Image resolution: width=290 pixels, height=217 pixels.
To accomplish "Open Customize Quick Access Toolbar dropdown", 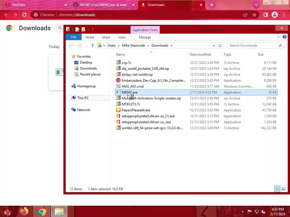I will click(89, 29).
